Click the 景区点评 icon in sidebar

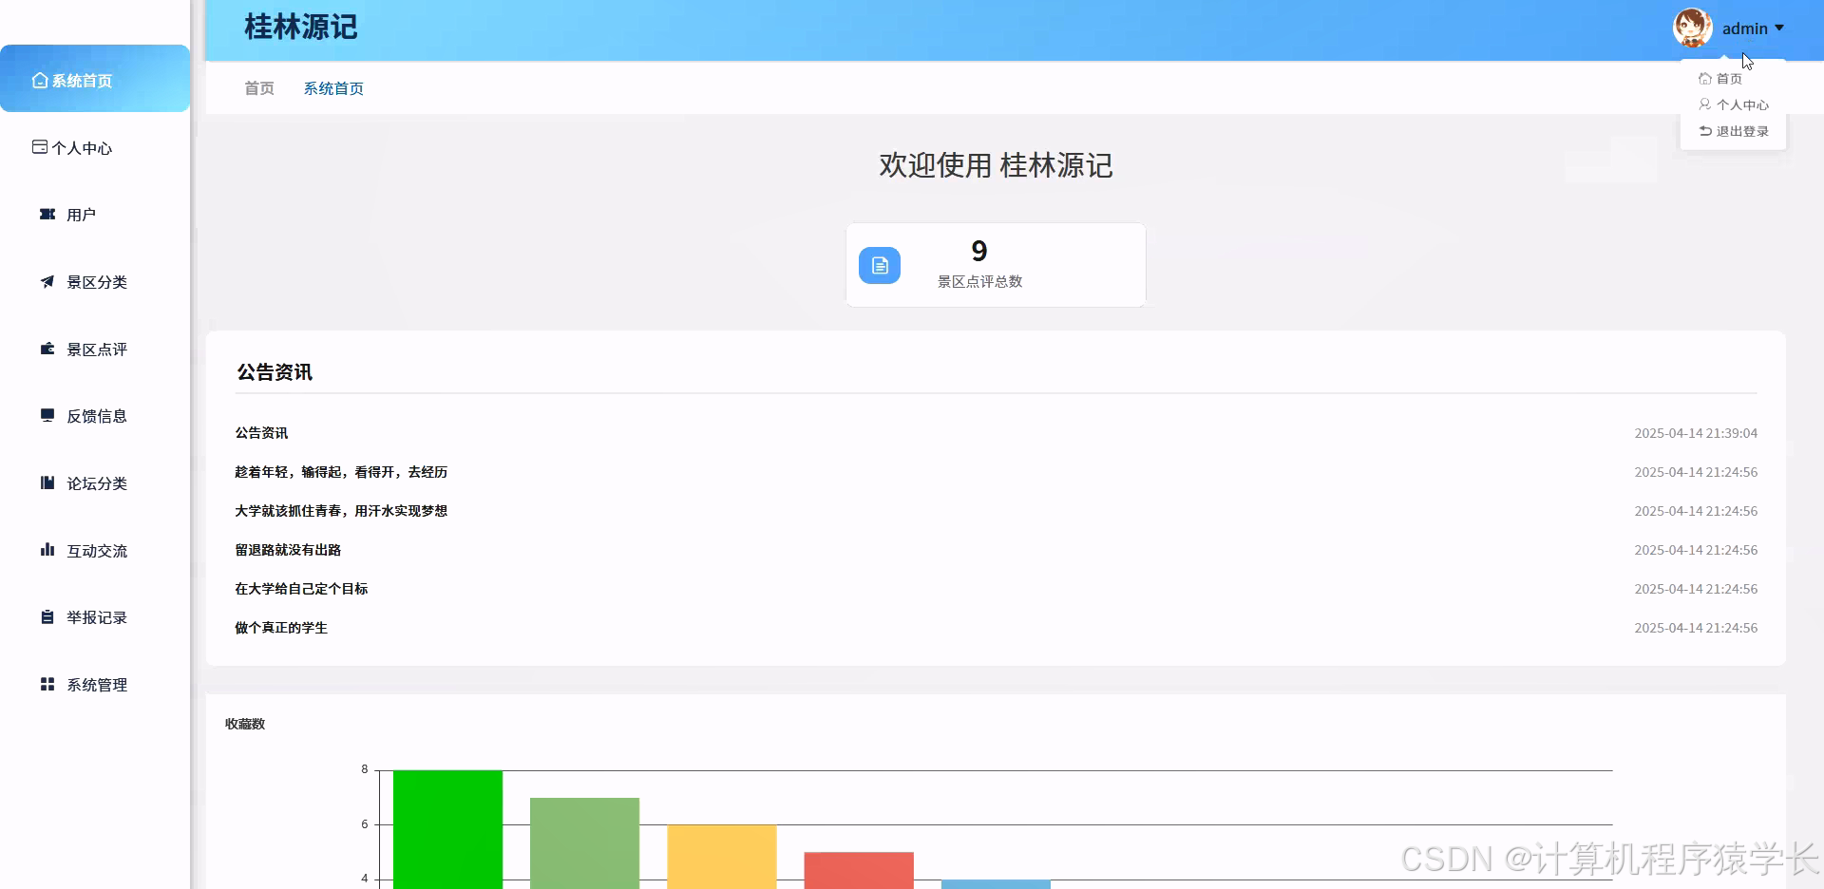point(47,349)
